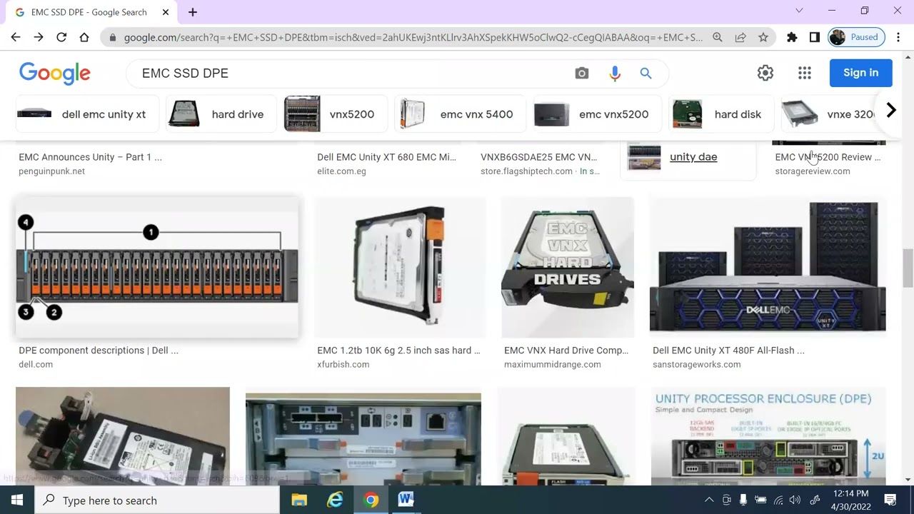Show more suggestion chips with right arrow

pyautogui.click(x=890, y=111)
